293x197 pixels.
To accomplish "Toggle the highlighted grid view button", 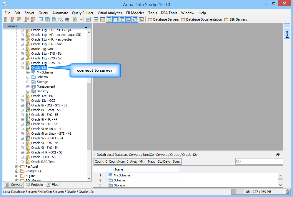I will click(x=116, y=19).
